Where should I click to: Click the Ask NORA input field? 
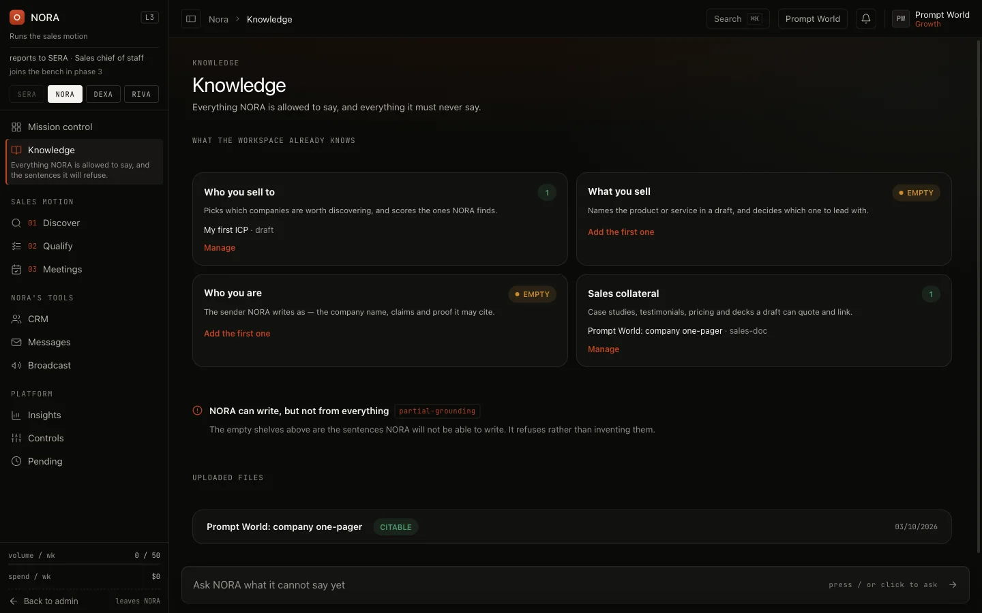tap(575, 585)
